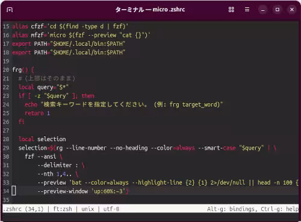Click 'ft:zsh' in the status bar
301x222 pixels.
point(63,209)
